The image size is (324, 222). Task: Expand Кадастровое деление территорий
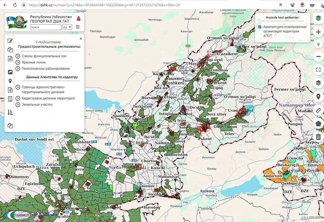click(x=18, y=98)
